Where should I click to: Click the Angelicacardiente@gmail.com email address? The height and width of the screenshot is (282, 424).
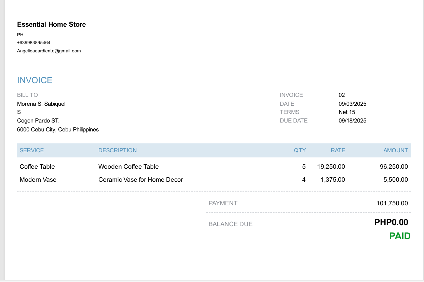click(x=49, y=51)
